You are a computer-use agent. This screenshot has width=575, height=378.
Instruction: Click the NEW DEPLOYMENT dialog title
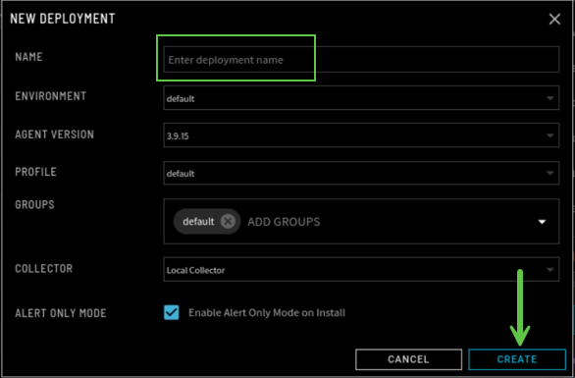63,19
